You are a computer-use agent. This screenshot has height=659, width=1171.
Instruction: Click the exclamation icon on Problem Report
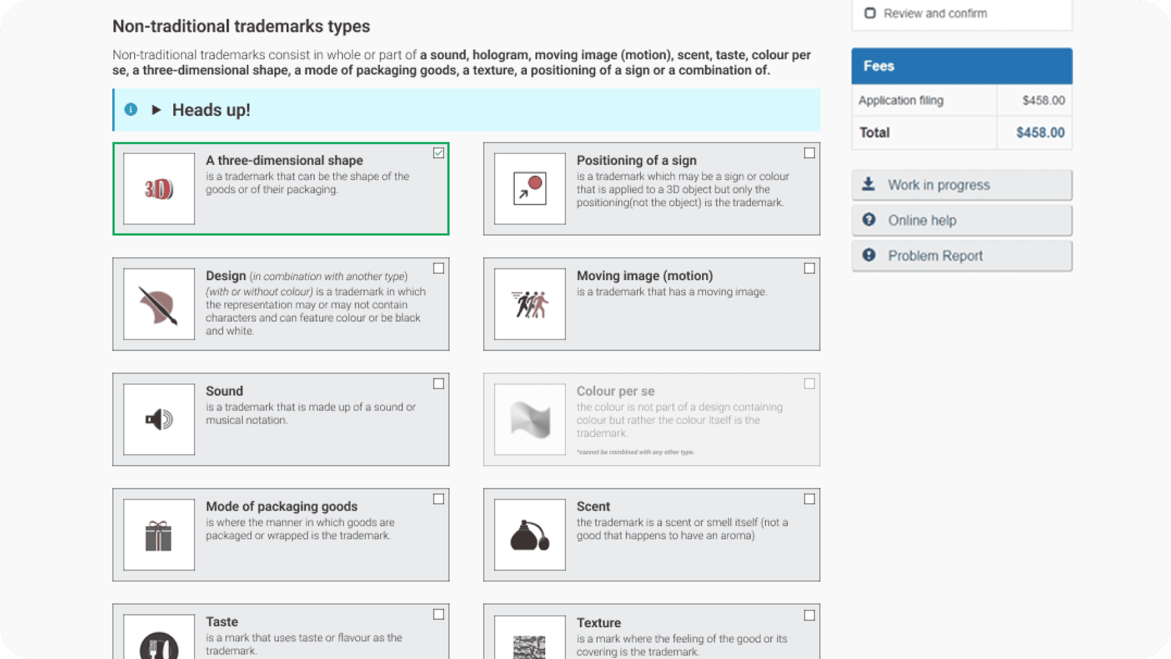coord(869,255)
